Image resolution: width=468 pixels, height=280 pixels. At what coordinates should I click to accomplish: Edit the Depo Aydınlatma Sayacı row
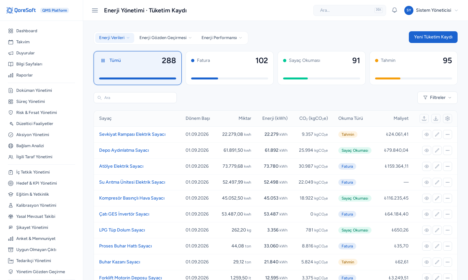click(x=437, y=150)
